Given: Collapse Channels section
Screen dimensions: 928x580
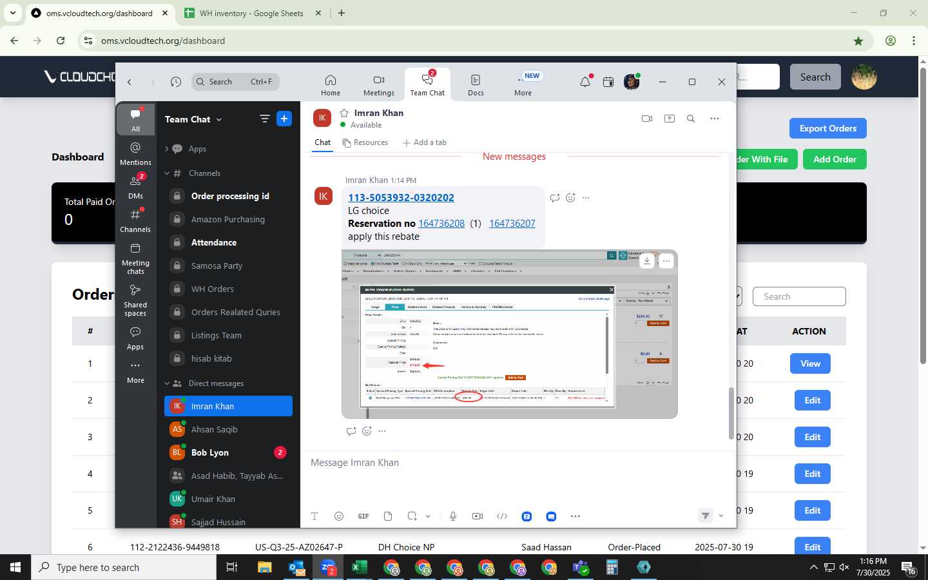Looking at the screenshot, I should coord(167,173).
